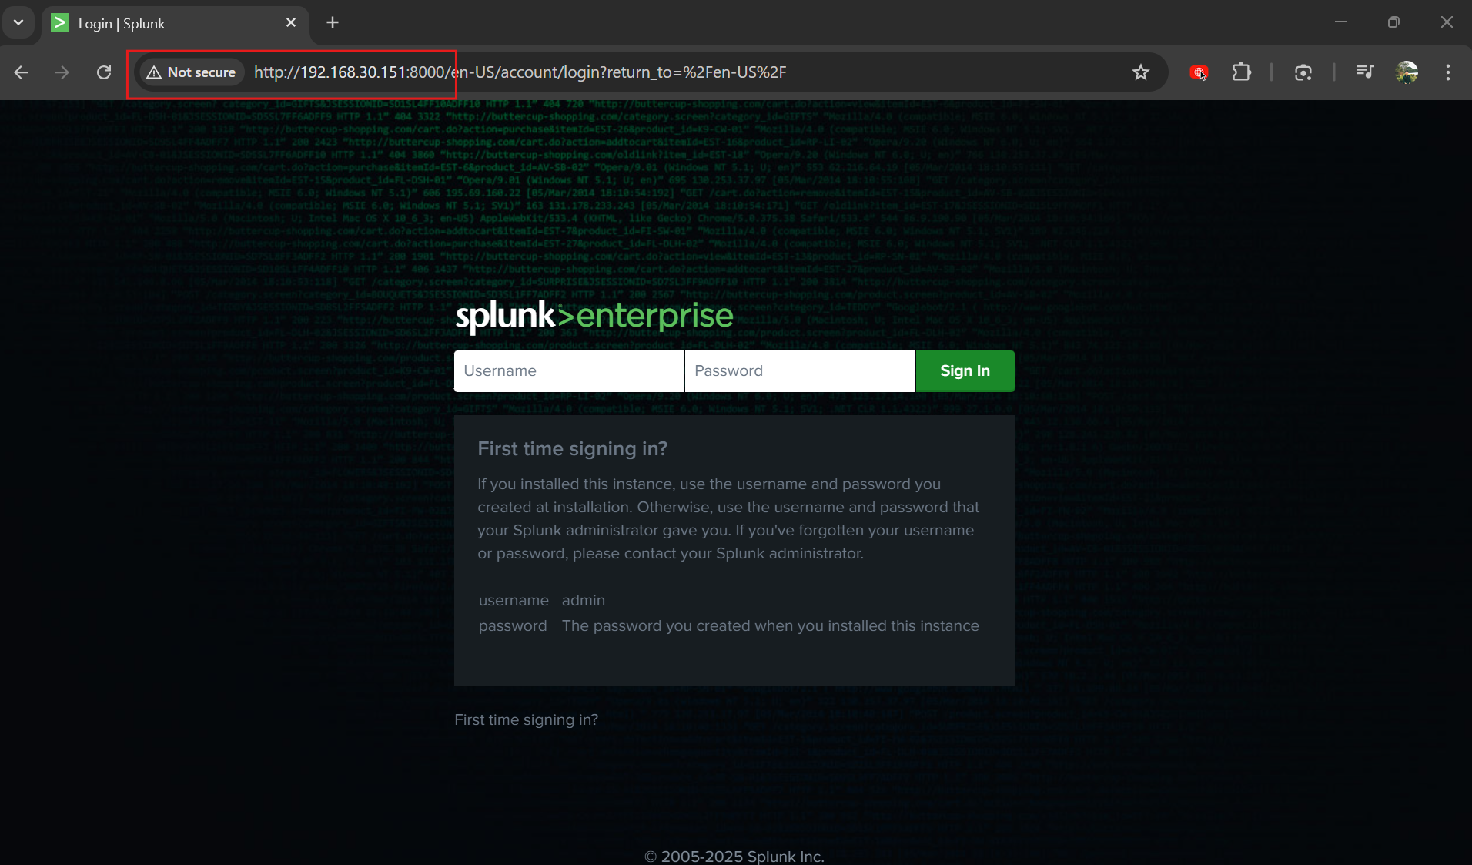Click into the Username field
The width and height of the screenshot is (1472, 865).
point(569,371)
